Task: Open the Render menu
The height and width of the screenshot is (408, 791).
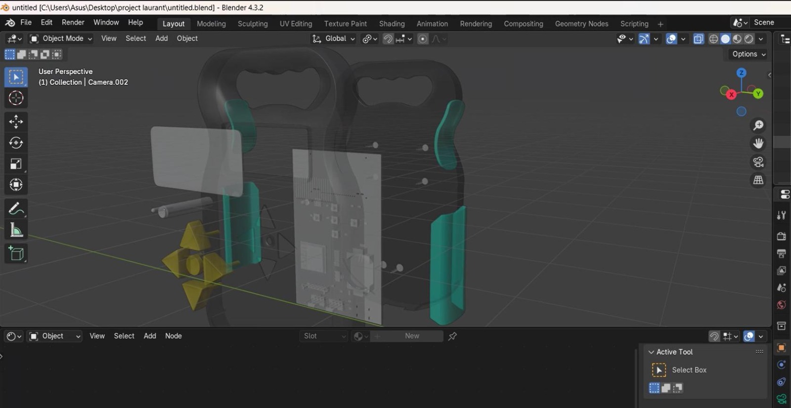Action: click(x=73, y=22)
